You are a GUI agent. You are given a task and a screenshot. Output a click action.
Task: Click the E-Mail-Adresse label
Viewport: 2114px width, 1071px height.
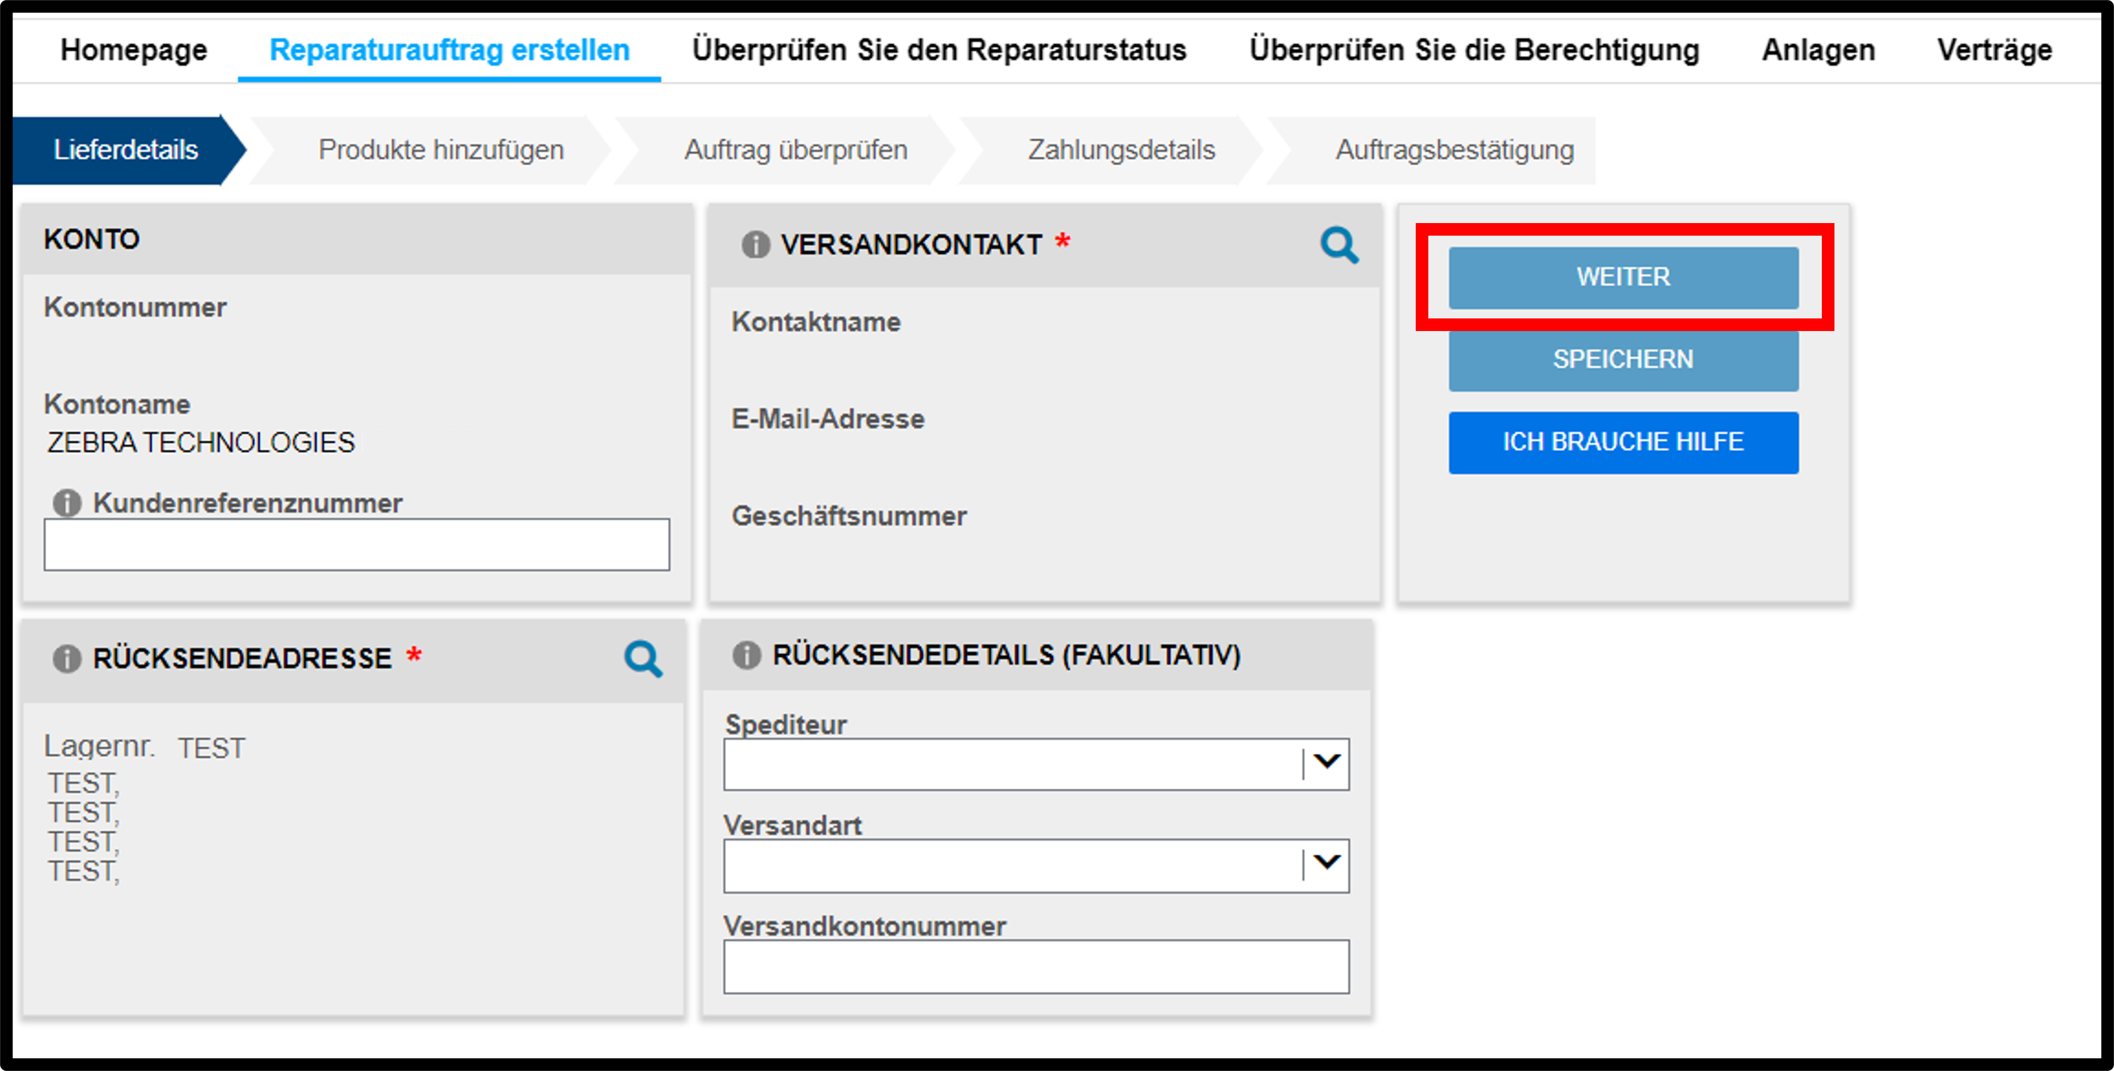tap(828, 419)
